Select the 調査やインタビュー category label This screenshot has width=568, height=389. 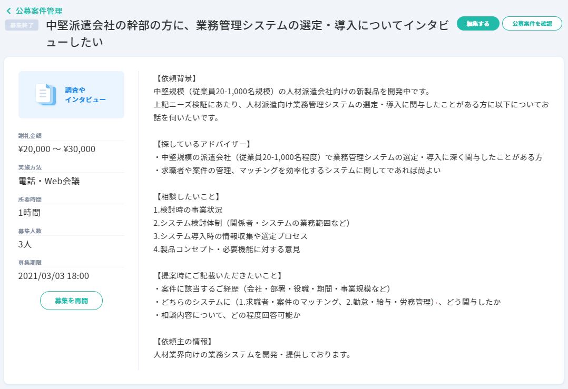85,95
